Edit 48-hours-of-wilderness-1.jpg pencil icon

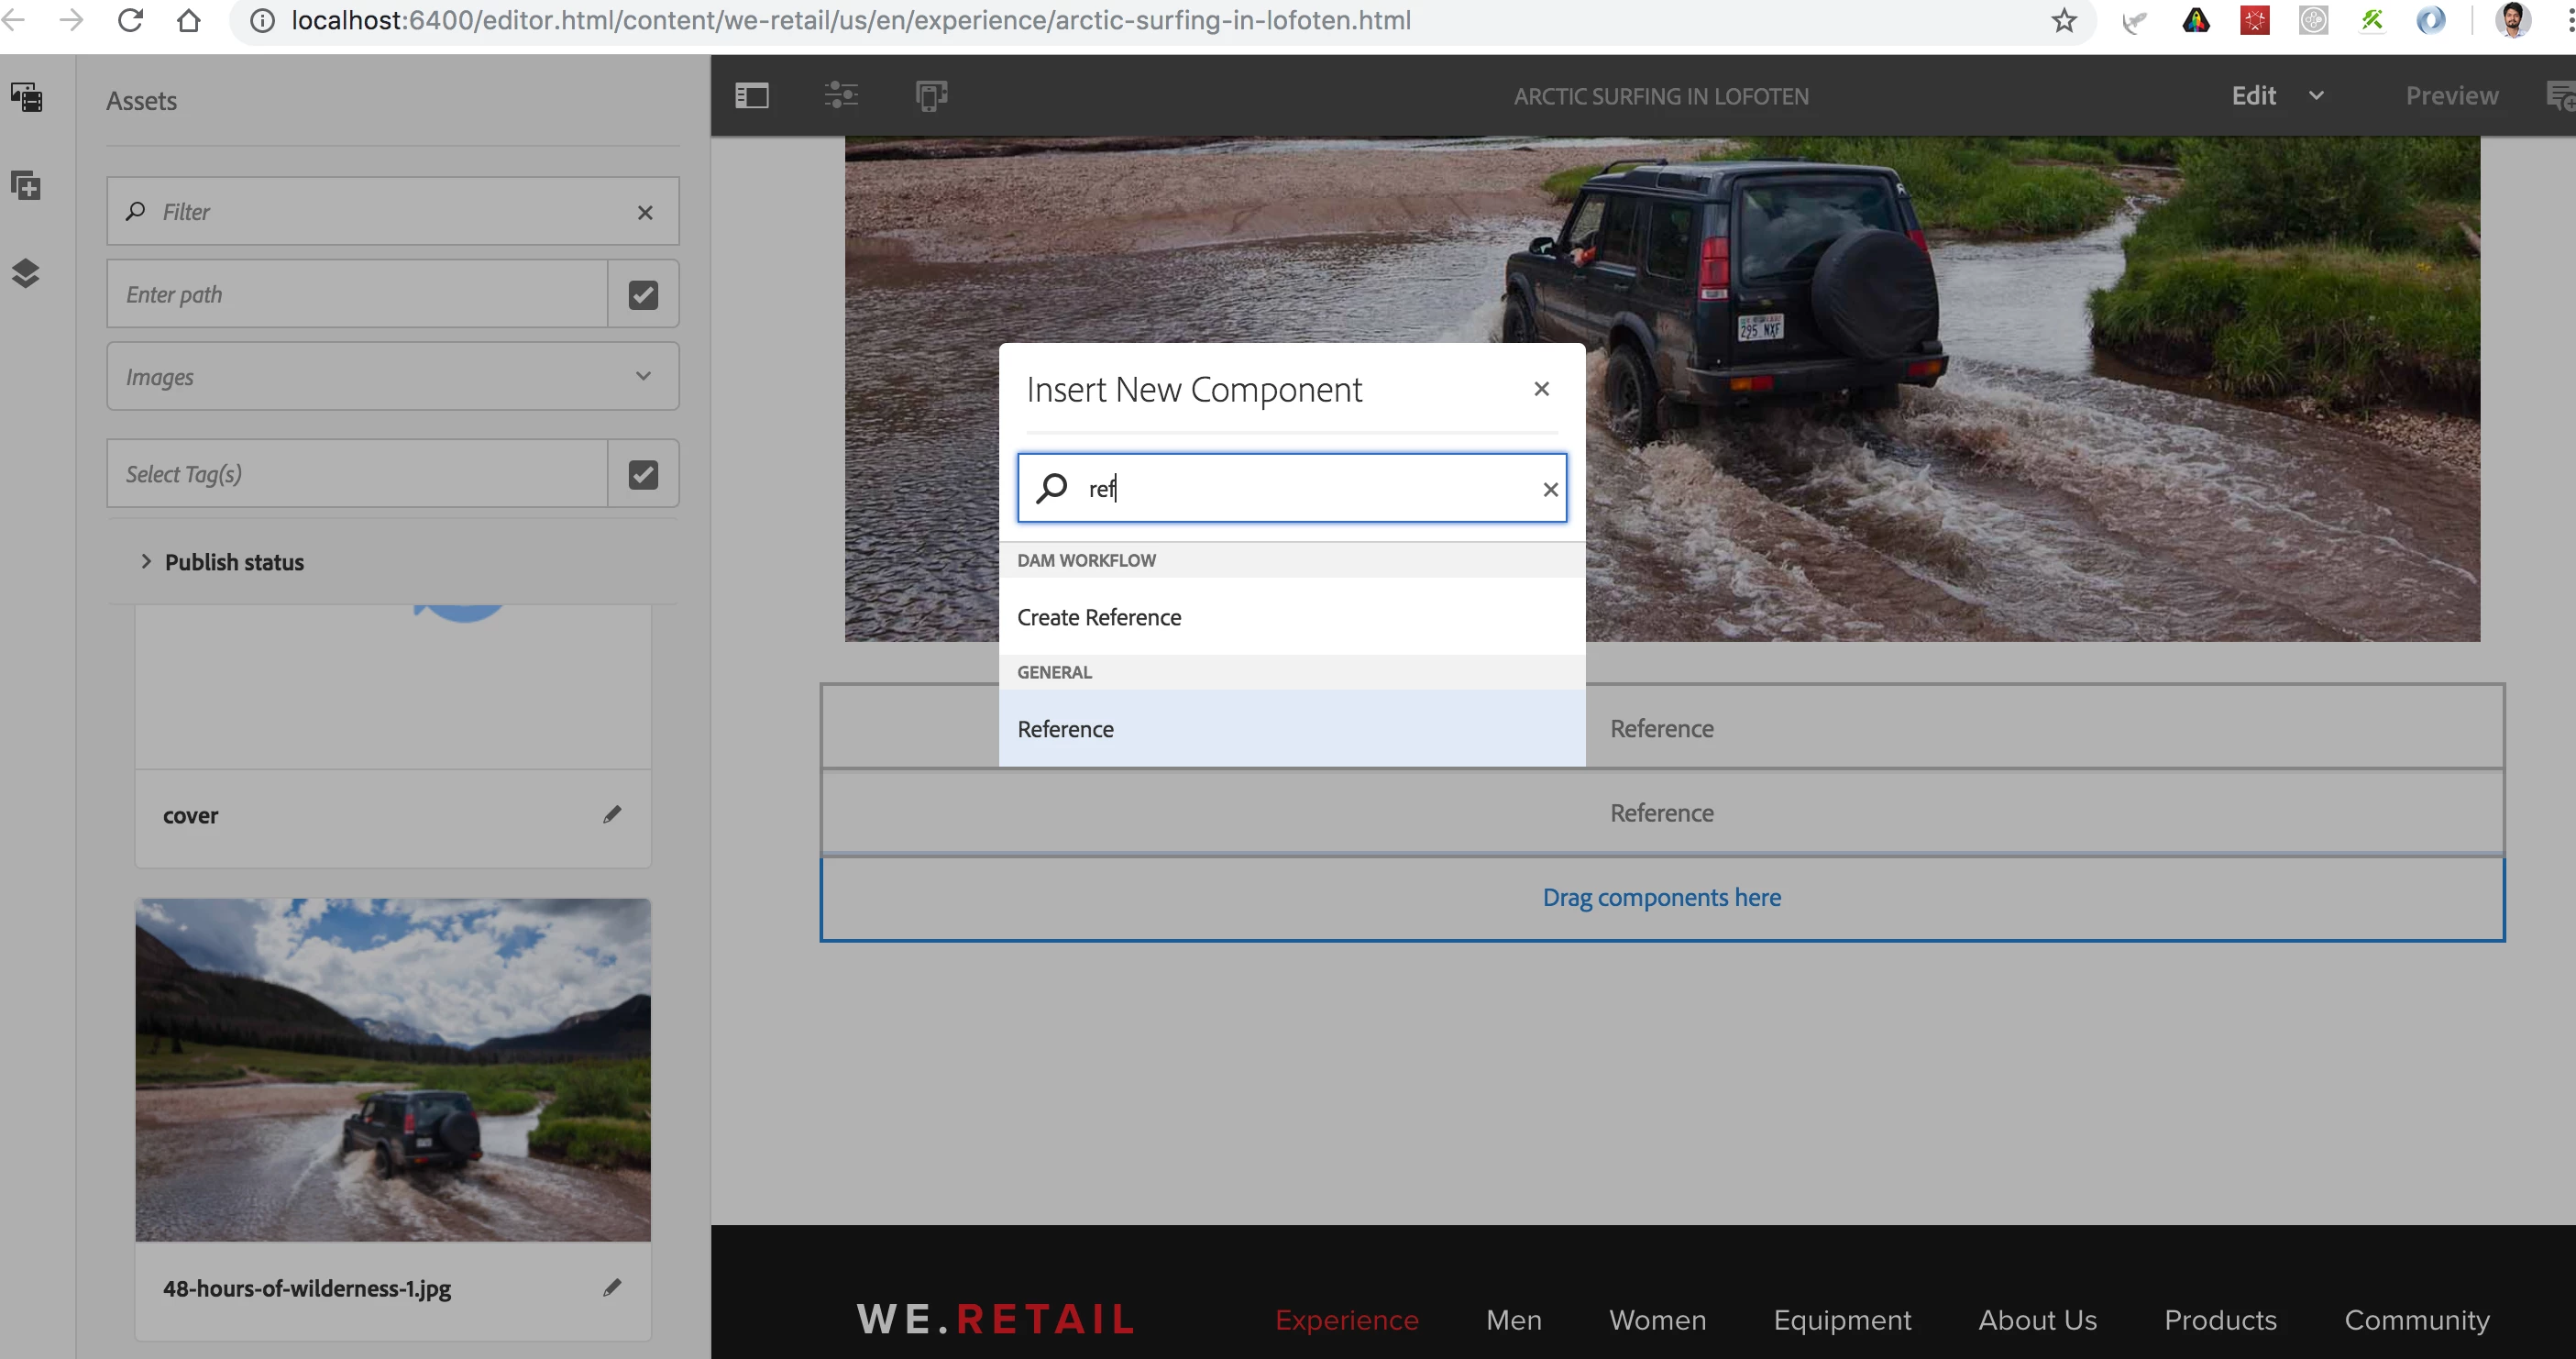click(x=612, y=1287)
